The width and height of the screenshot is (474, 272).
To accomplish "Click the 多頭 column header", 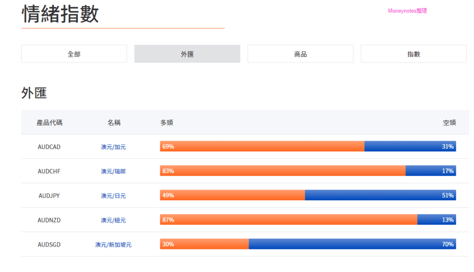I will point(167,123).
